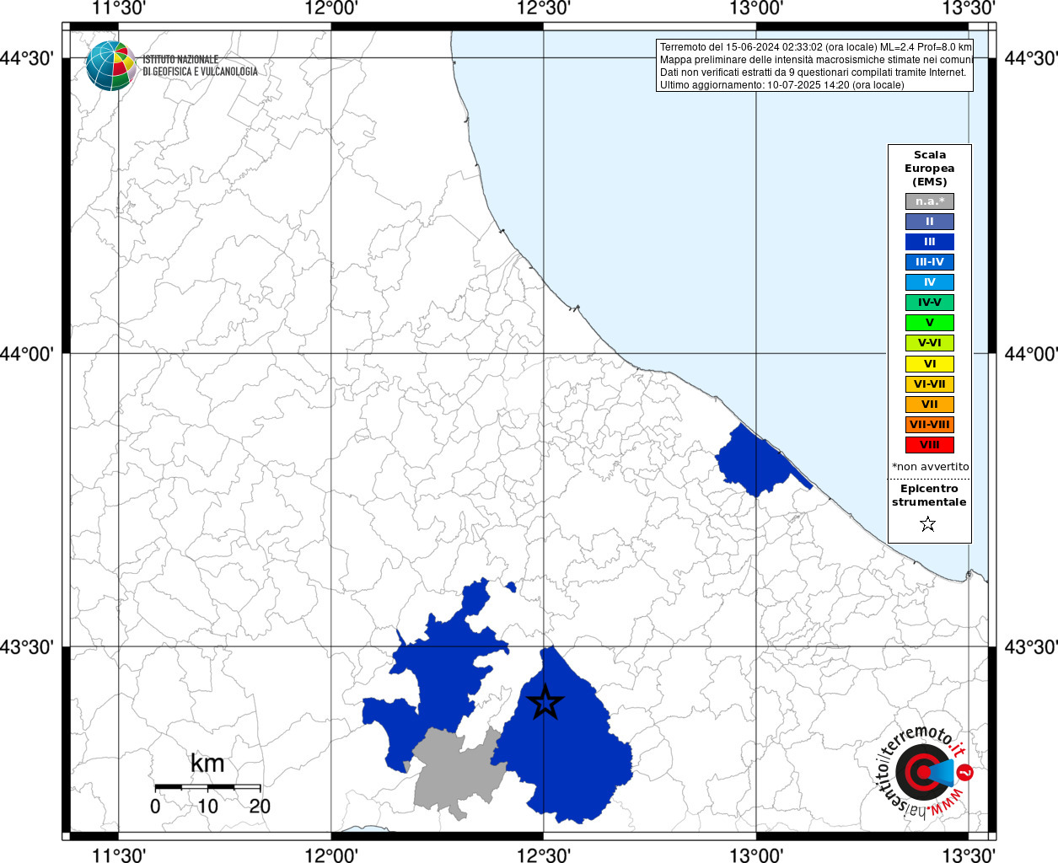The image size is (1058, 863).
Task: Click the legend epicenter star symbol
Action: pos(928,524)
